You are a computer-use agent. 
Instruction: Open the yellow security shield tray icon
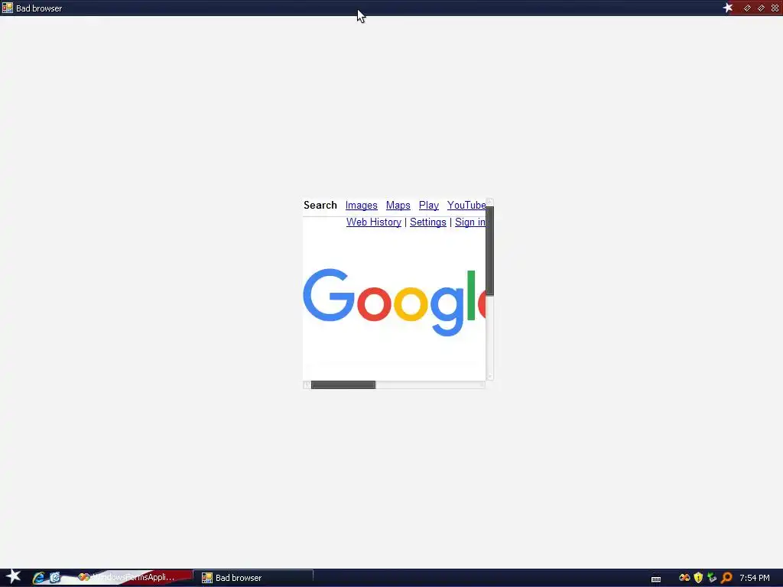click(x=699, y=578)
